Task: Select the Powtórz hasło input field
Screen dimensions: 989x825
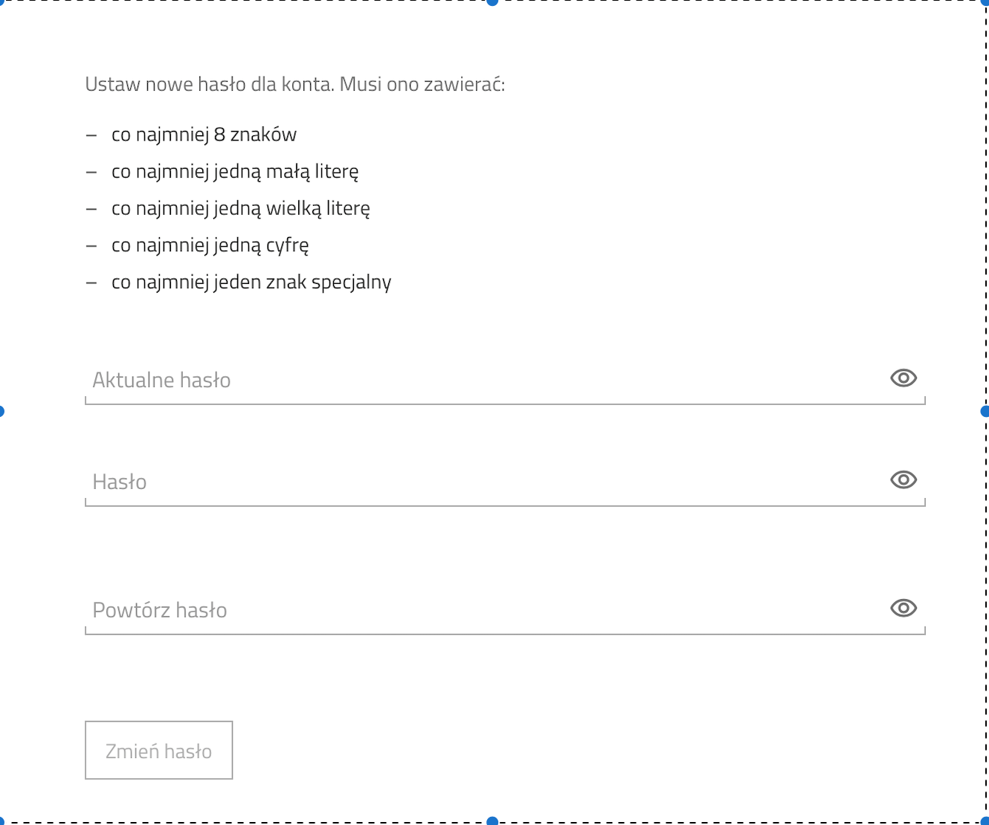Action: [505, 611]
